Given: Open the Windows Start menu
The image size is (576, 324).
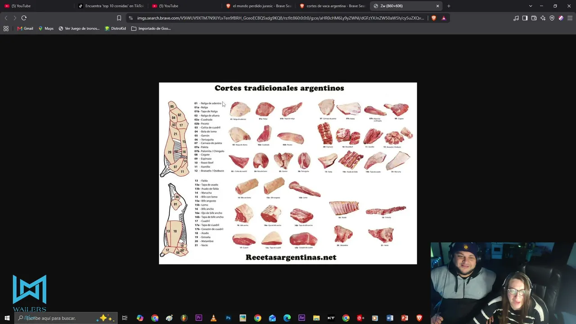Looking at the screenshot, I should coord(7,318).
